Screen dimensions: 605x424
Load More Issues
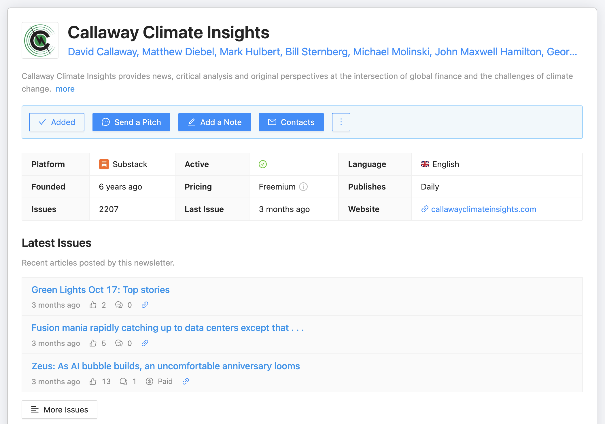coord(59,409)
